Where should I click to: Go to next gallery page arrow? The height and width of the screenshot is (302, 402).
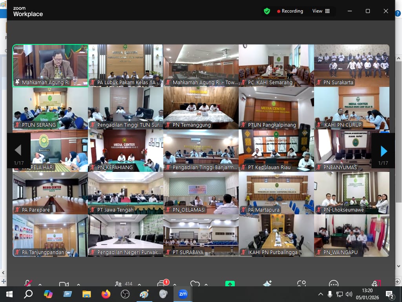[384, 151]
